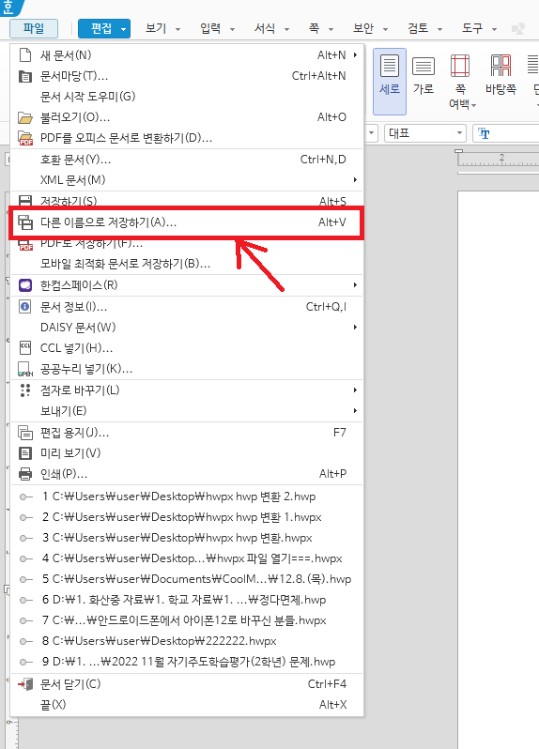Screen dimensions: 539x749
Task: Expand 한컴스페이스 submenu arrow
Action: 355,285
